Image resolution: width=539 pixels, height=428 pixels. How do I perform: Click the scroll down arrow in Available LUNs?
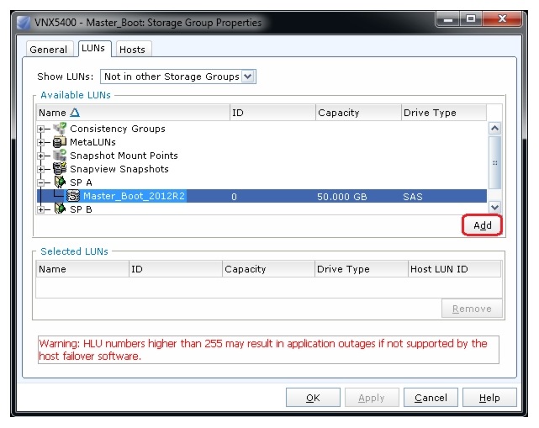pos(494,207)
